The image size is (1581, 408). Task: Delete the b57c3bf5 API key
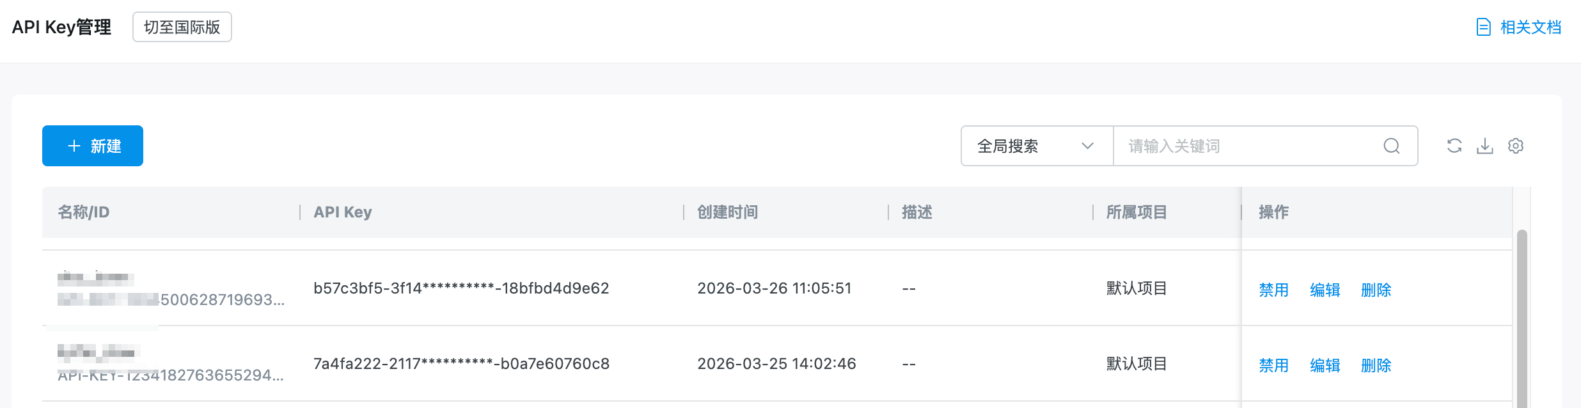[1376, 290]
